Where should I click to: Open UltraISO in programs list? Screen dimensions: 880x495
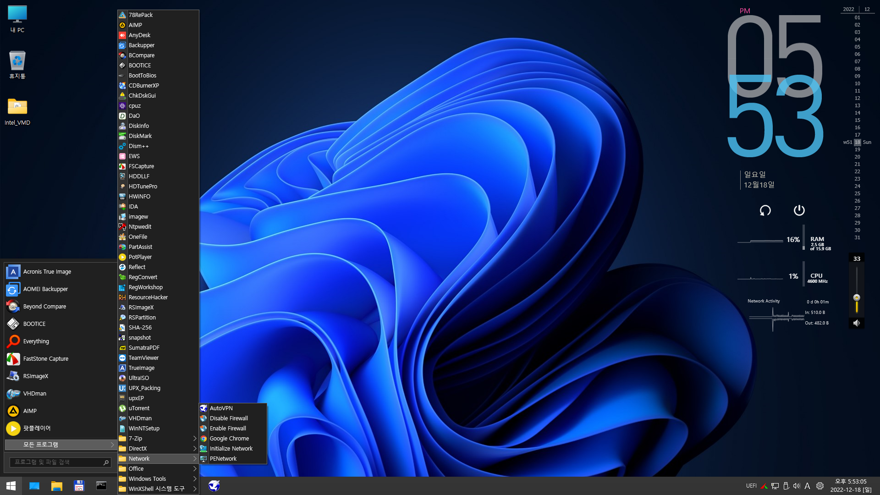pos(158,378)
